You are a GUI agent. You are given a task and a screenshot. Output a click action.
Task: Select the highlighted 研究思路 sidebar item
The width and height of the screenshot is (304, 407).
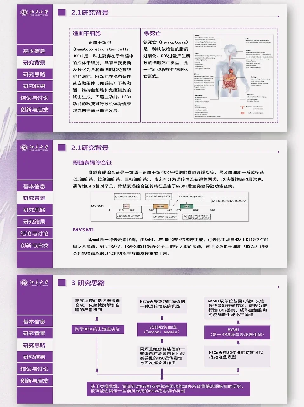coord(35,345)
